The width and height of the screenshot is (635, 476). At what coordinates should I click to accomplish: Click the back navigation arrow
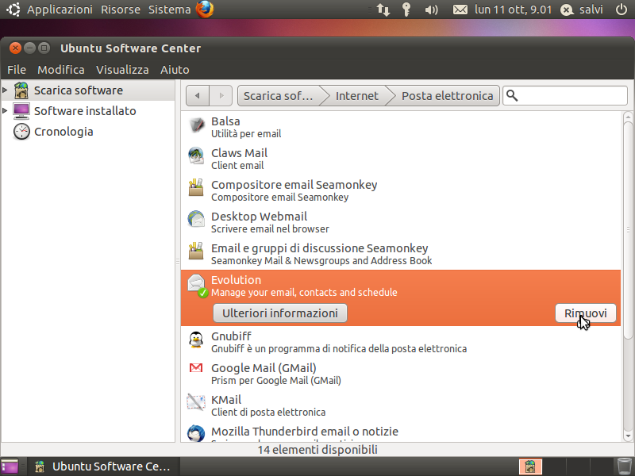click(x=198, y=96)
